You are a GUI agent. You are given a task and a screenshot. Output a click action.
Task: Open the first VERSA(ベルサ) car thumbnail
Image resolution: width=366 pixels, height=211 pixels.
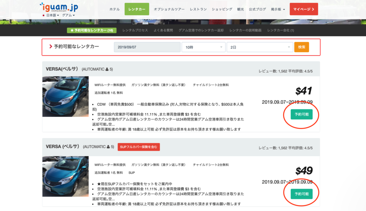click(x=65, y=97)
